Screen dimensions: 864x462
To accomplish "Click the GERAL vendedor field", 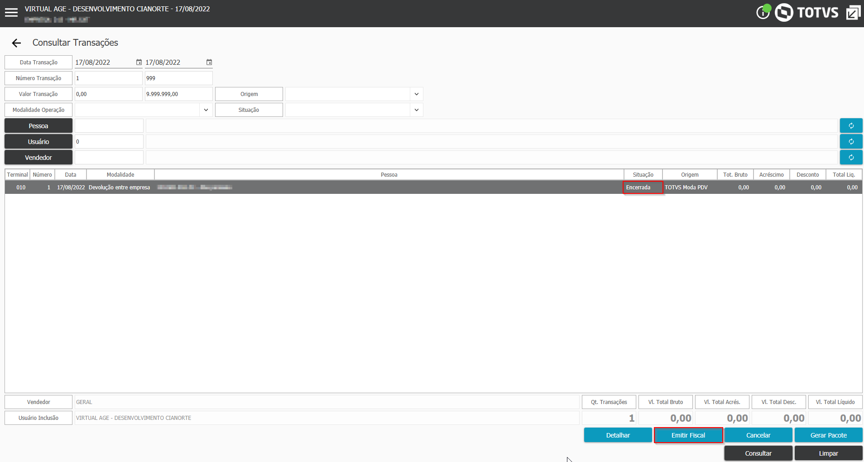I will 327,402.
